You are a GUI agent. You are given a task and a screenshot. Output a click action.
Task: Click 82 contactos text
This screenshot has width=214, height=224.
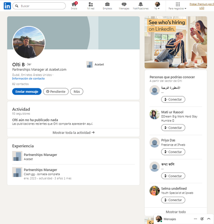(20, 84)
